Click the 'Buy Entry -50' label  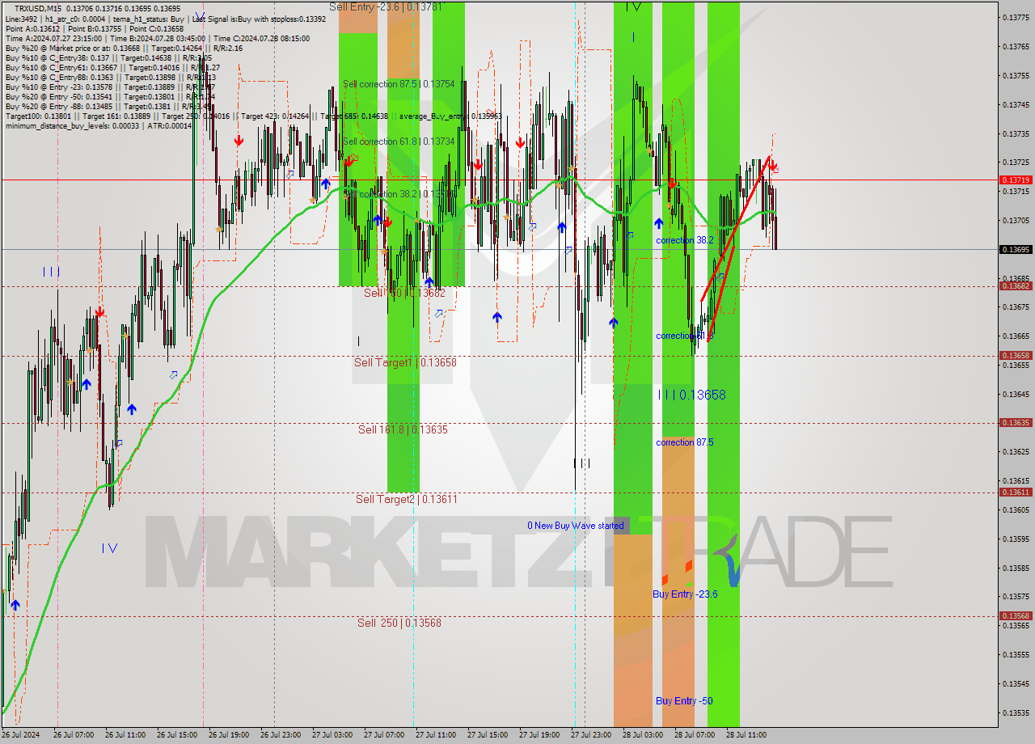click(x=684, y=701)
